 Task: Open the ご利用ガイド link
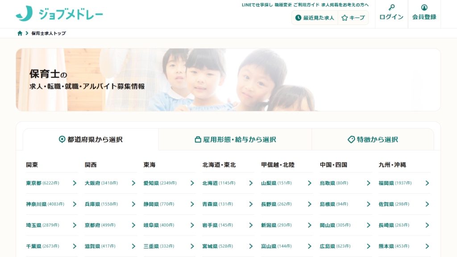[x=306, y=5]
